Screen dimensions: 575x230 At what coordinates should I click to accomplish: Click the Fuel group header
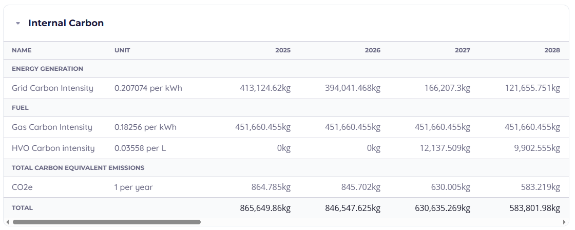[x=20, y=108]
